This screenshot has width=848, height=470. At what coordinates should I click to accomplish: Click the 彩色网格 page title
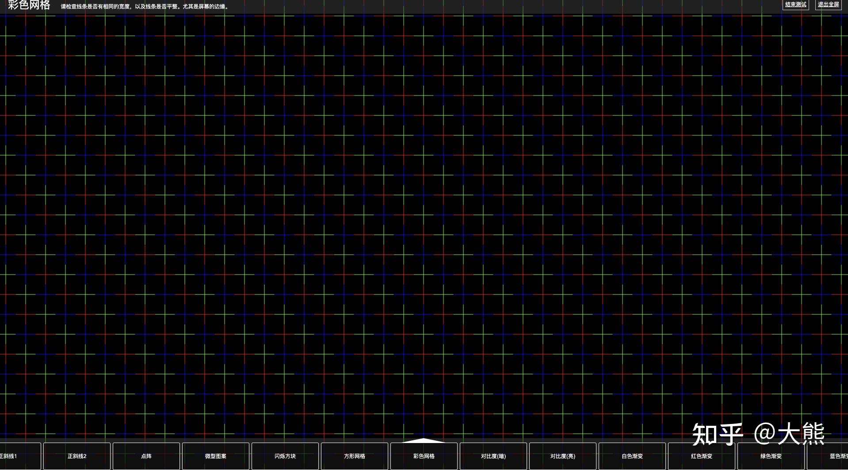click(x=29, y=5)
